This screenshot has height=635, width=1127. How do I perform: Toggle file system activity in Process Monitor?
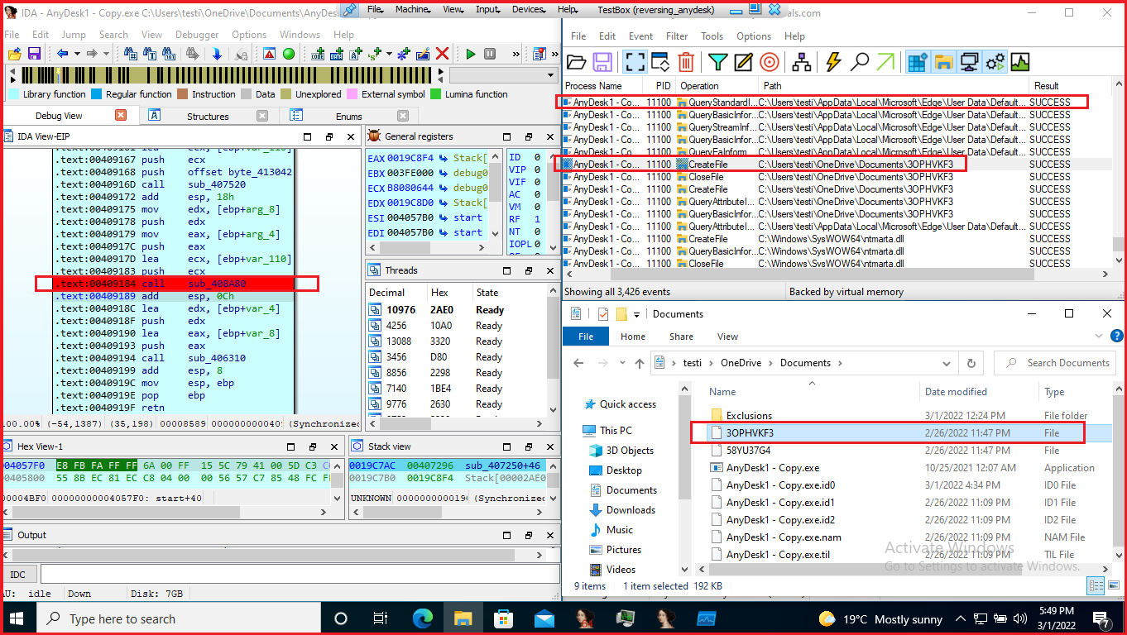(943, 62)
